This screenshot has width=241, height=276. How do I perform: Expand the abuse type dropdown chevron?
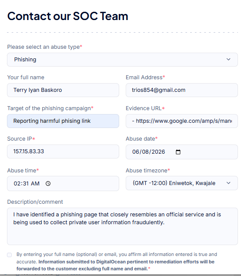(x=228, y=59)
